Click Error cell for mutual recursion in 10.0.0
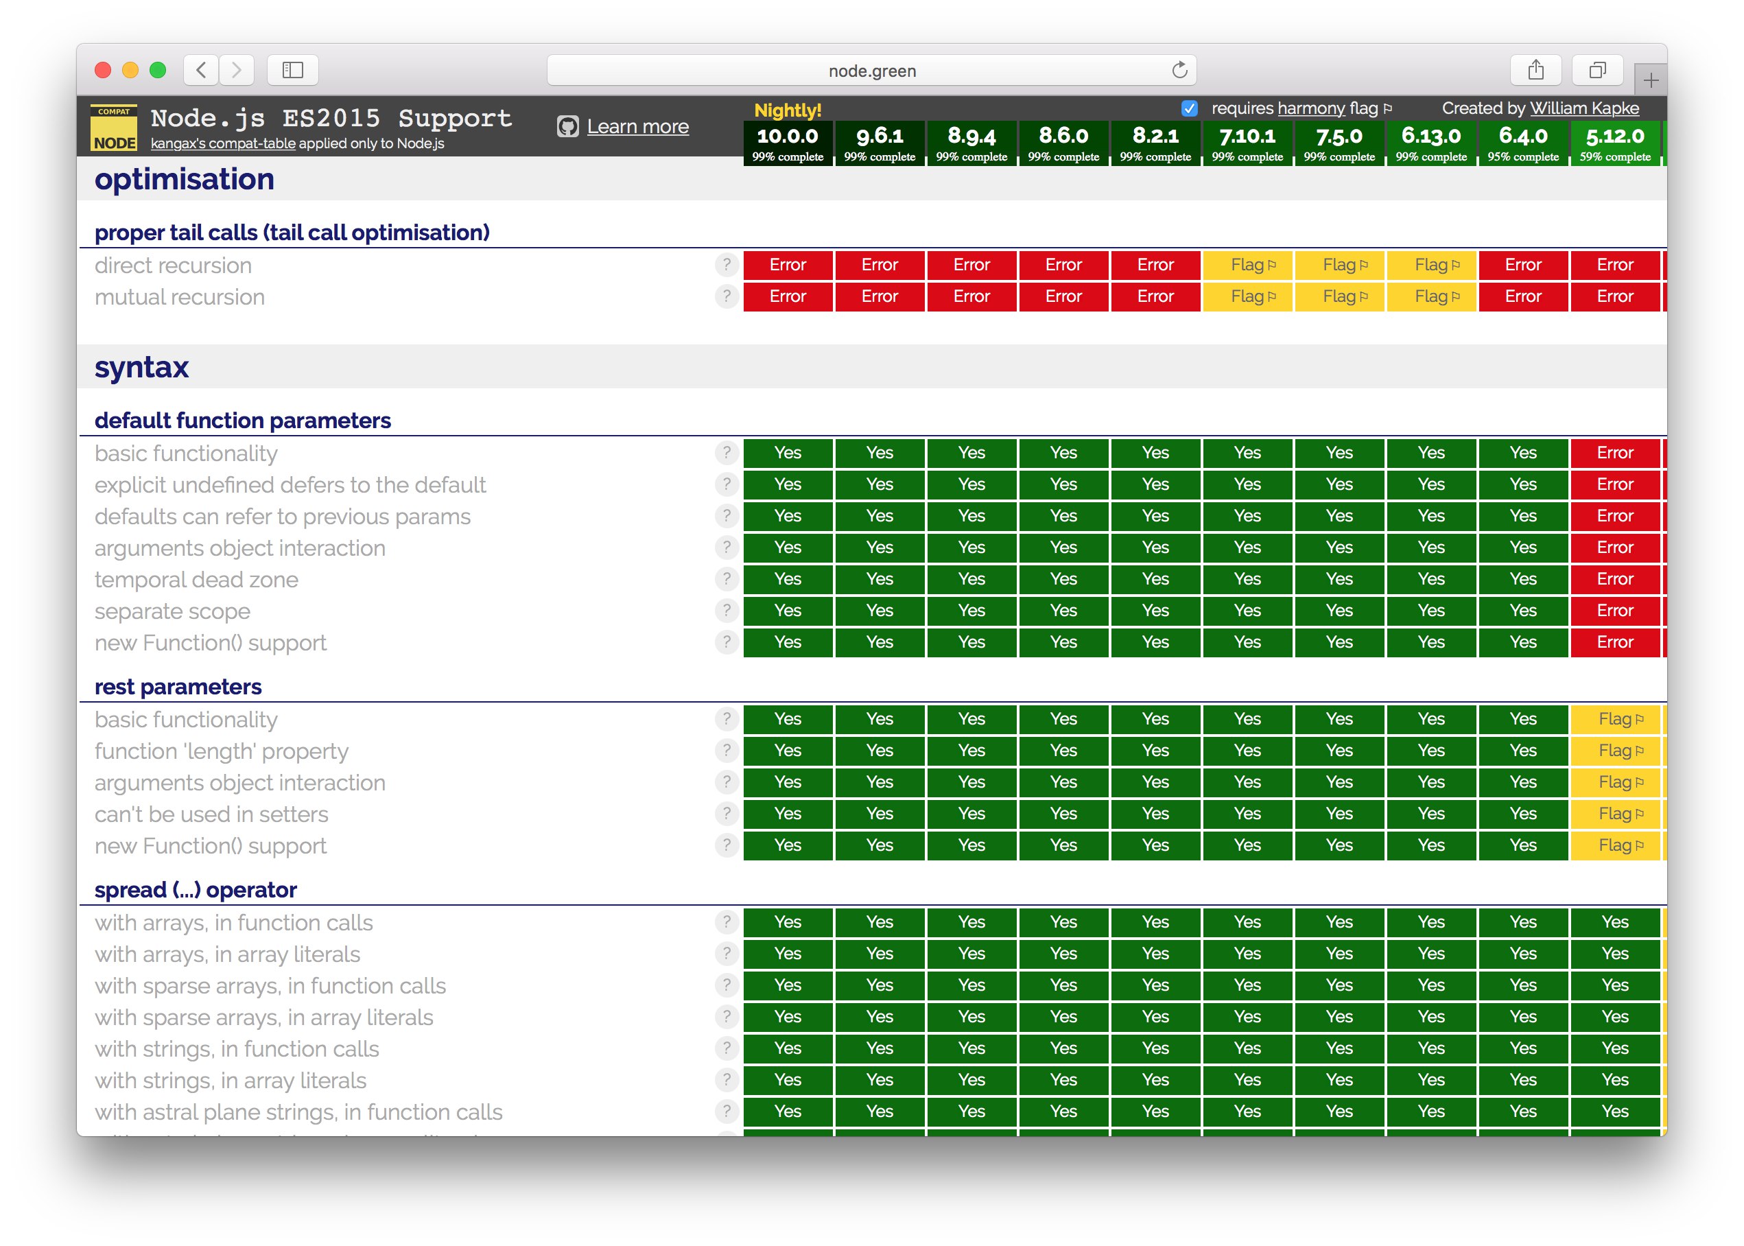The image size is (1744, 1246). click(787, 296)
